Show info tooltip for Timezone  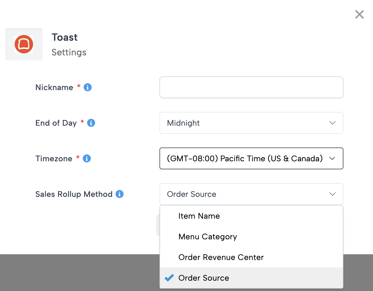click(87, 158)
